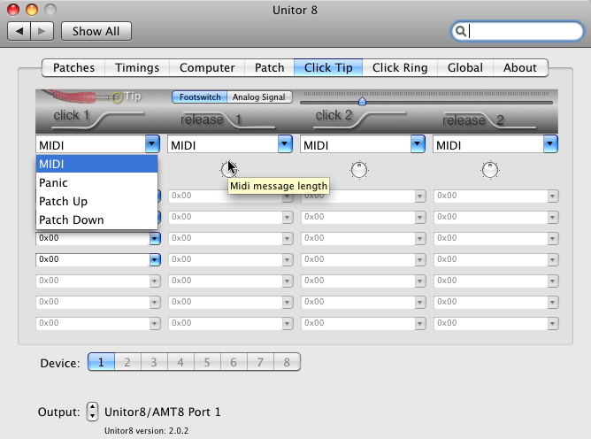
Task: Choose Patch Up from the open list
Action: tap(96, 201)
